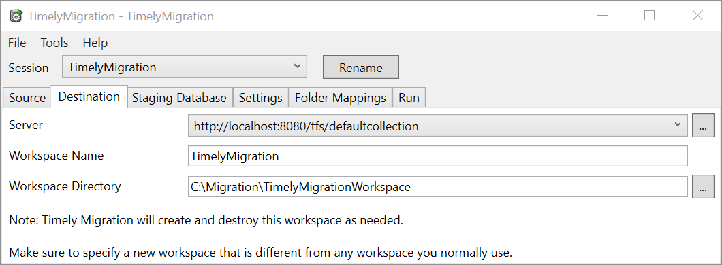
Task: Open the Help menu
Action: [95, 43]
